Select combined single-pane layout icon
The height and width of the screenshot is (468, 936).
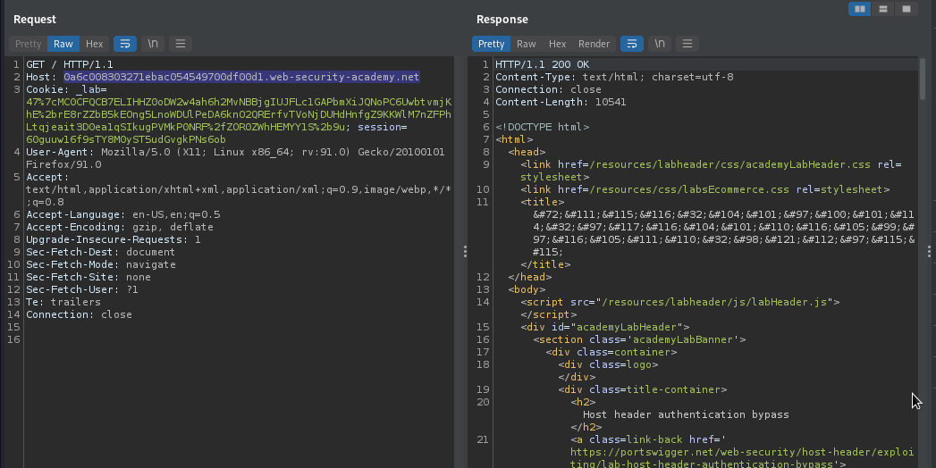click(x=906, y=9)
